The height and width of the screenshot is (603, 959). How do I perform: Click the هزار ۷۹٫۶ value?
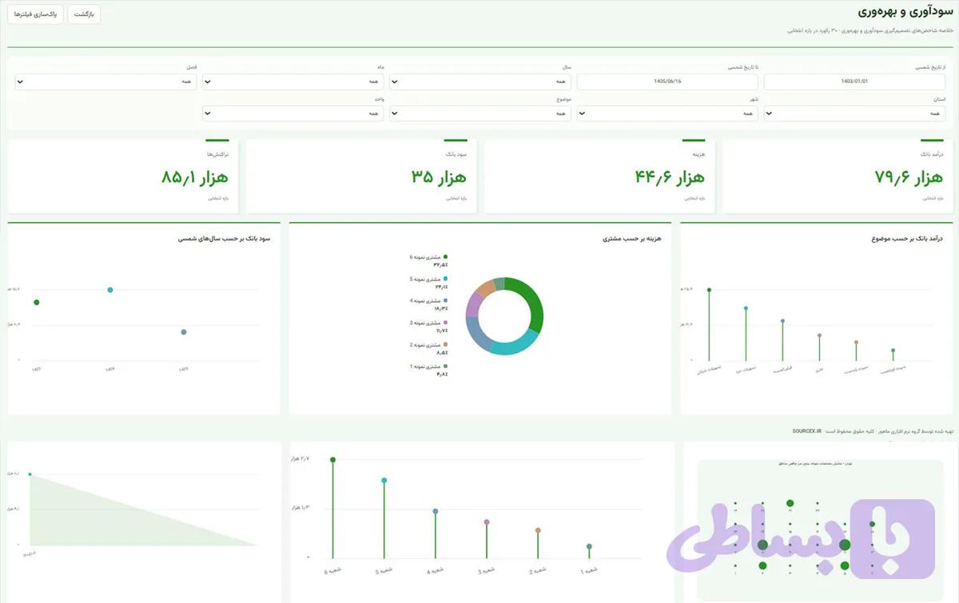(x=909, y=177)
